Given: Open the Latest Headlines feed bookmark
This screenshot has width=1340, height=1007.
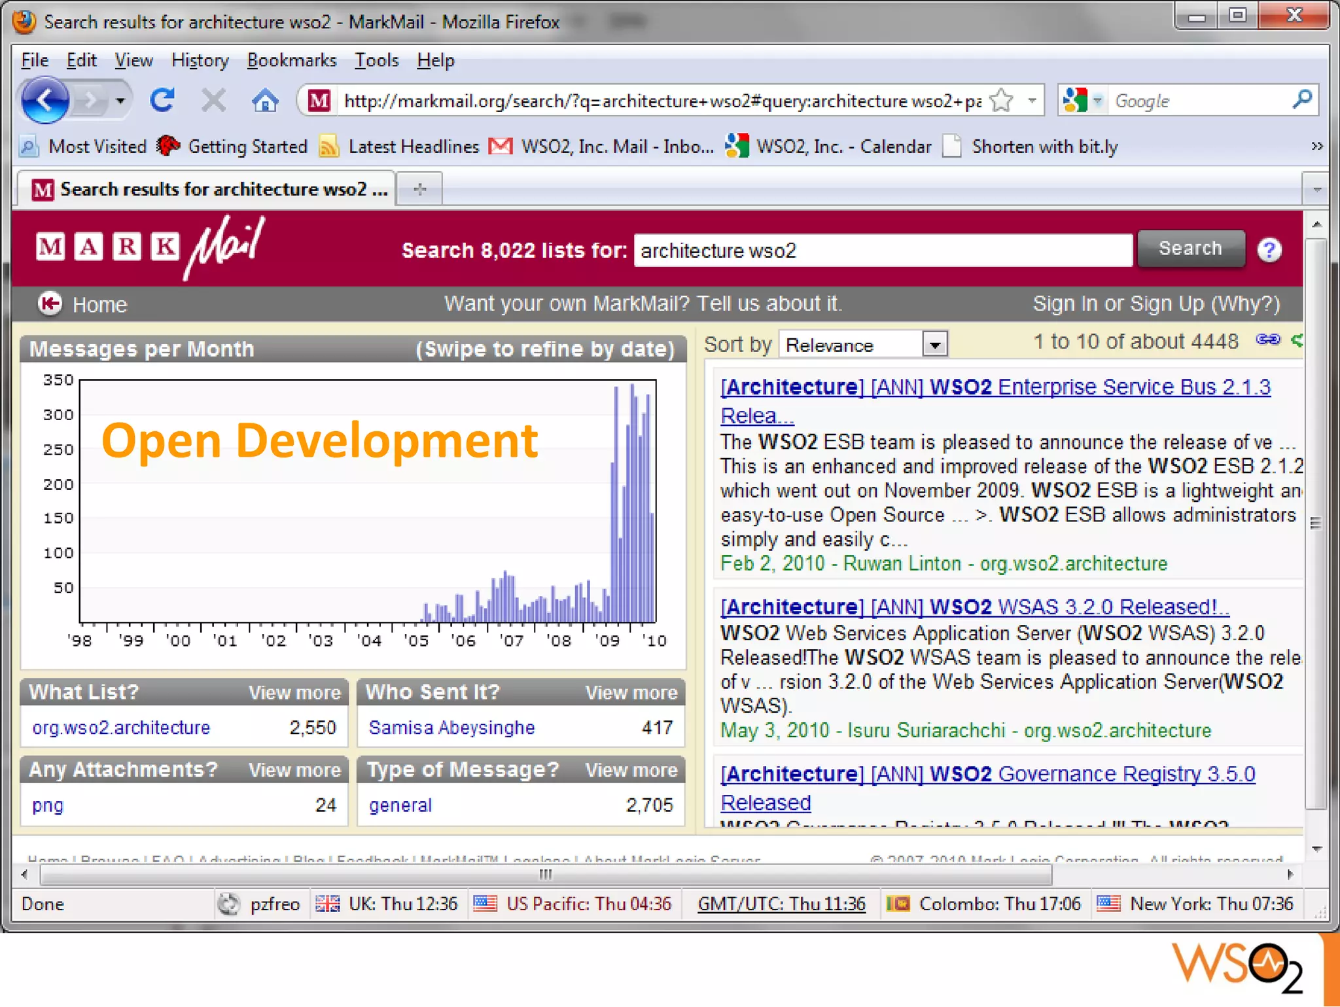Looking at the screenshot, I should pyautogui.click(x=399, y=147).
